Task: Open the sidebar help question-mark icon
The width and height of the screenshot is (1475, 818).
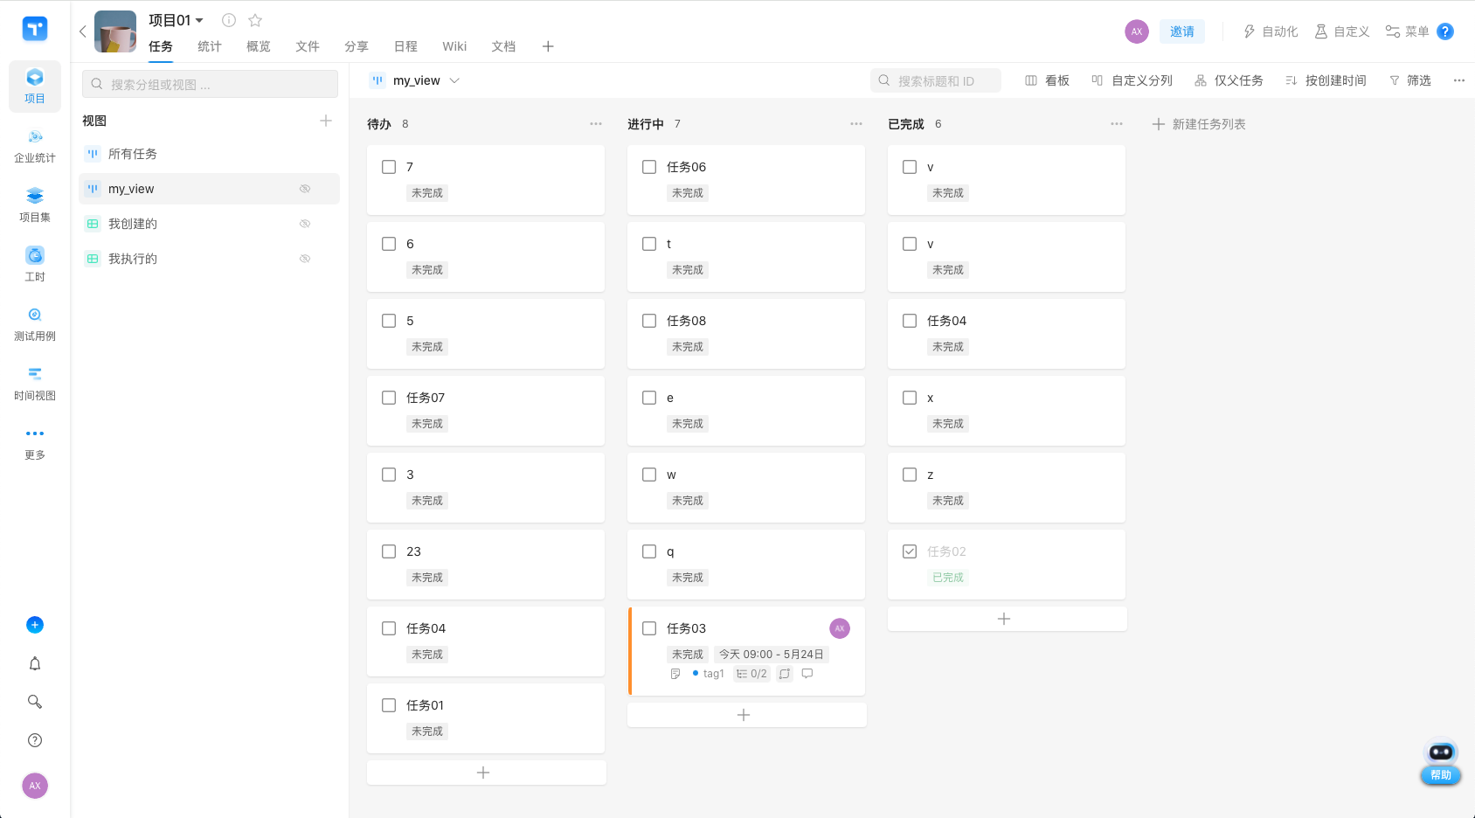Action: [35, 740]
